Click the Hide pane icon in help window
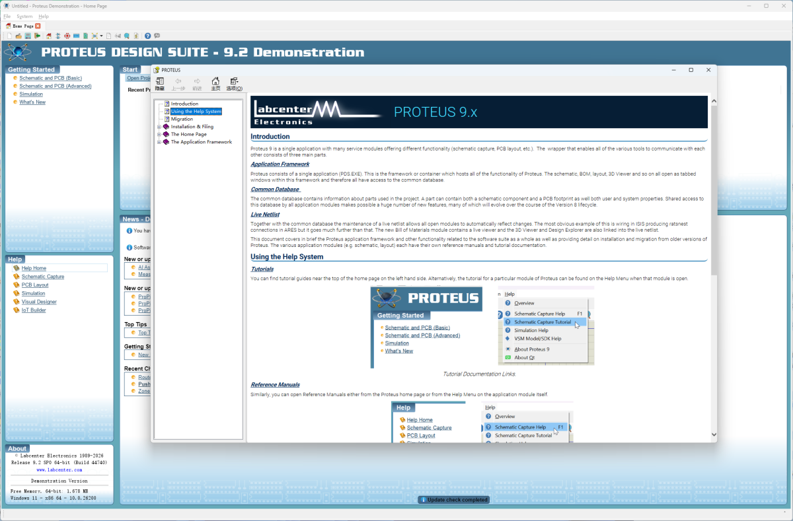Image resolution: width=793 pixels, height=521 pixels. pyautogui.click(x=160, y=83)
